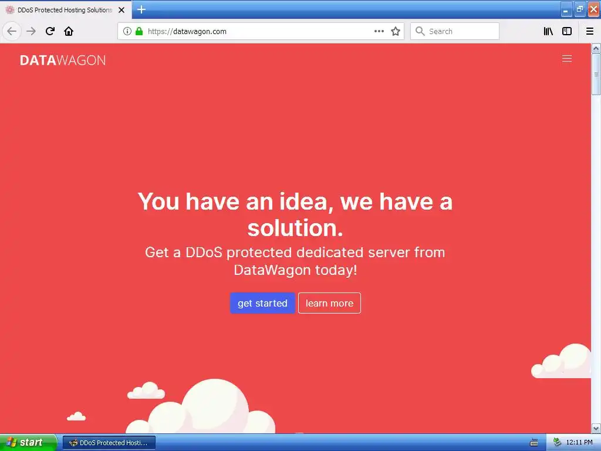
Task: Go back to the previous page
Action: 12,31
